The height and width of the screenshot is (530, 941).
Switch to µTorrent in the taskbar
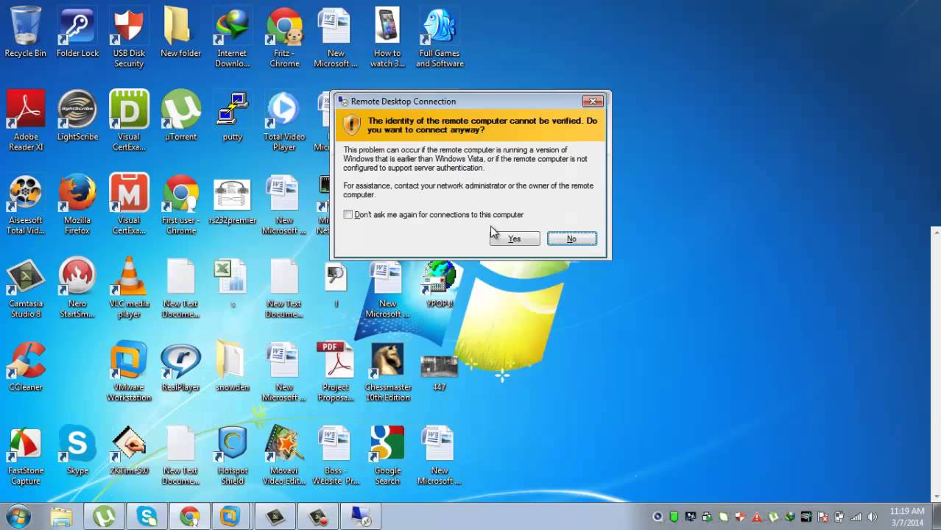[104, 517]
